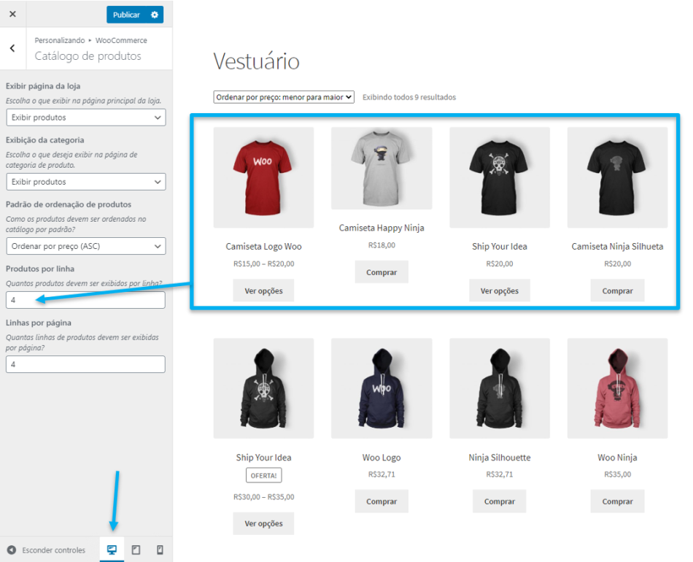Hide controls with Esconder controles

point(53,550)
